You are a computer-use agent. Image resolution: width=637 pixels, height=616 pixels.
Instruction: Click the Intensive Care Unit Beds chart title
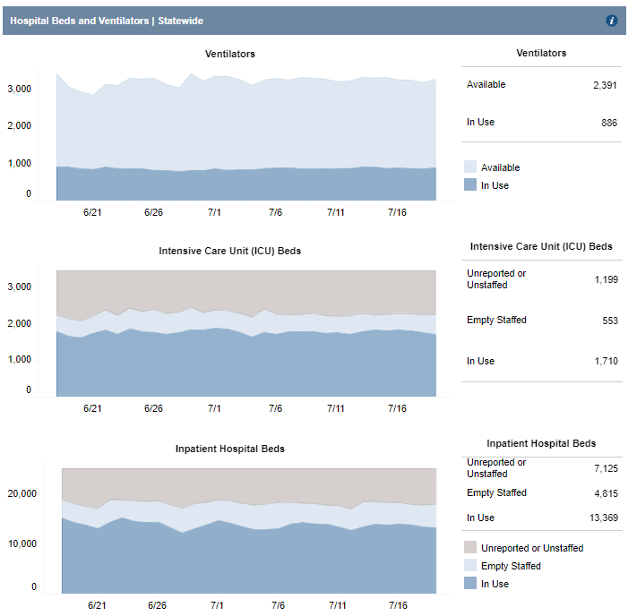click(230, 251)
